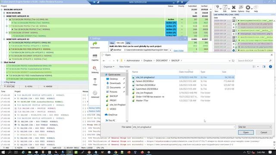Select OneDrive in the navigation pane

tap(111, 115)
